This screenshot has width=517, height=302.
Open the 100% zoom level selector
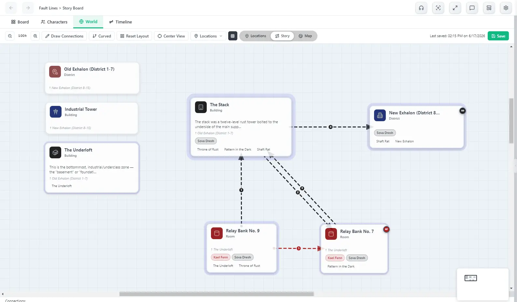[x=22, y=36]
